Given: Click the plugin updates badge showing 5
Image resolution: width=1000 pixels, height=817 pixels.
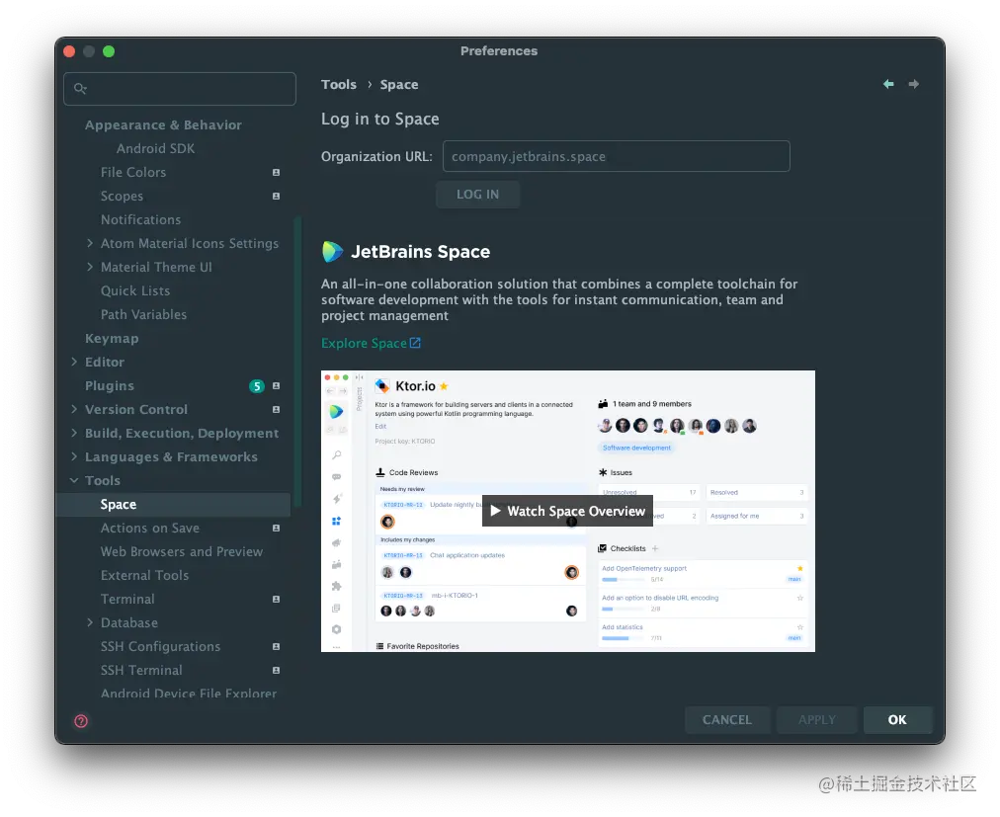Looking at the screenshot, I should [x=256, y=386].
